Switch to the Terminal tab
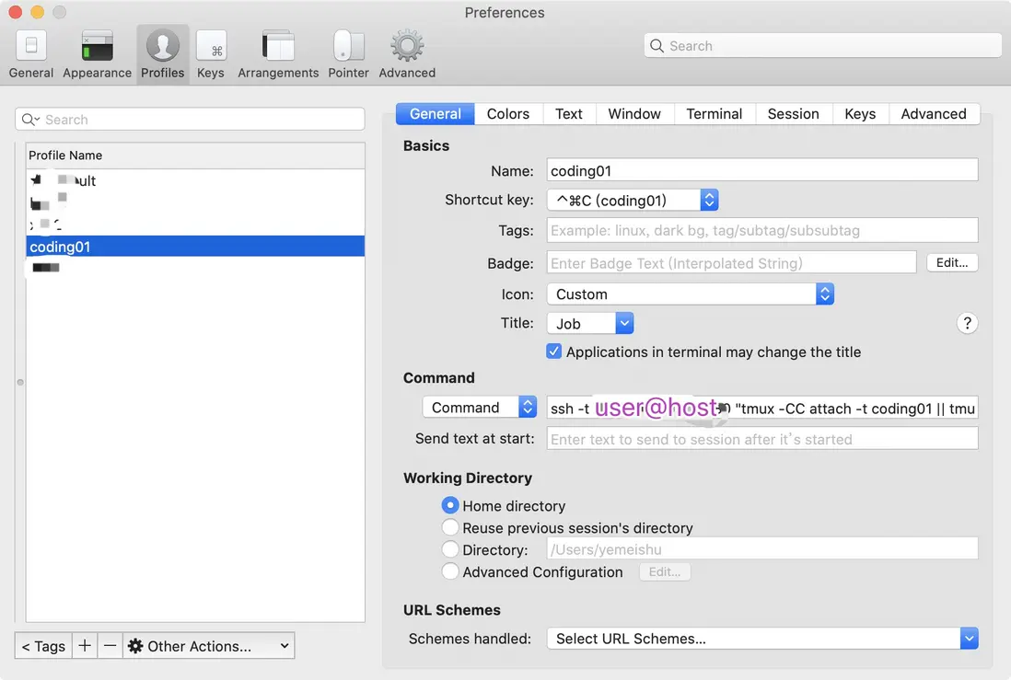Image resolution: width=1011 pixels, height=680 pixels. coord(715,114)
